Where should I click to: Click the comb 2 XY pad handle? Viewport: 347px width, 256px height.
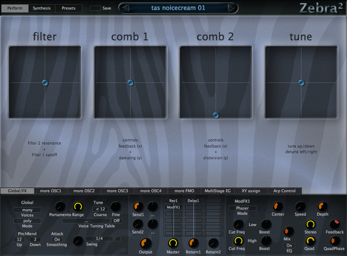click(x=216, y=115)
